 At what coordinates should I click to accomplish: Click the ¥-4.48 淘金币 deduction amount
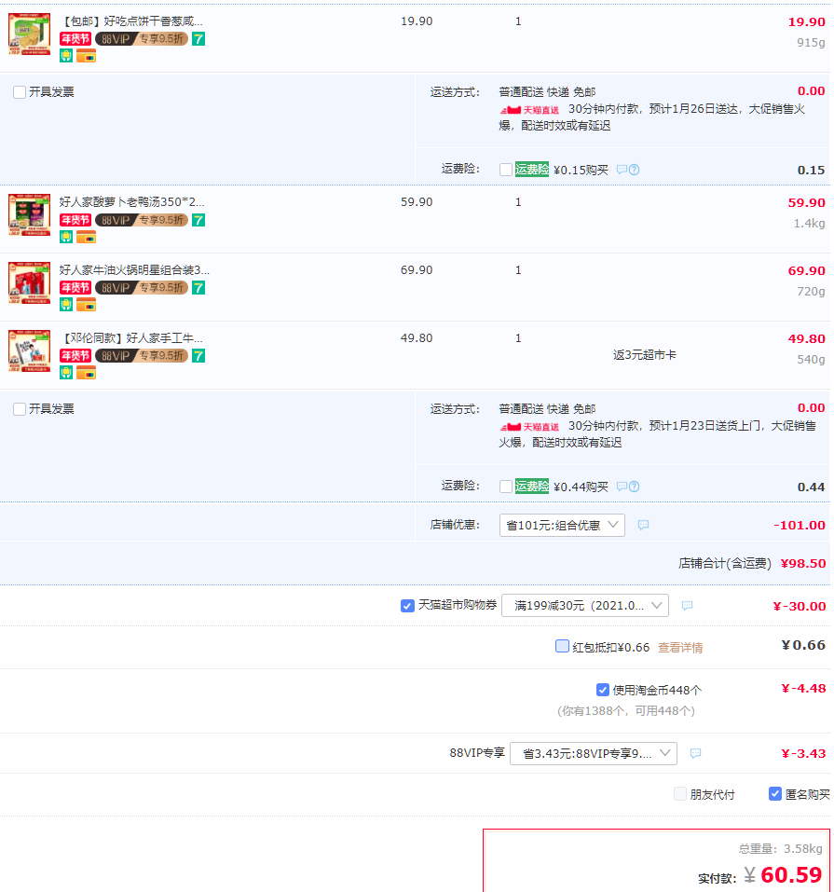click(803, 689)
